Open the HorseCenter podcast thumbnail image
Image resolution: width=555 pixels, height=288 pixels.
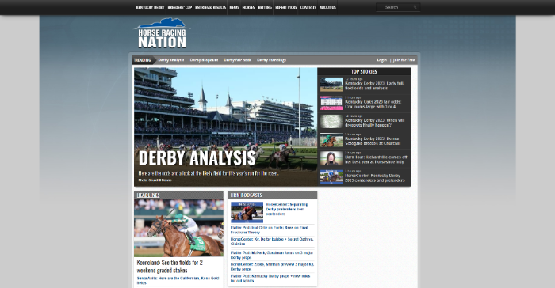tap(247, 212)
